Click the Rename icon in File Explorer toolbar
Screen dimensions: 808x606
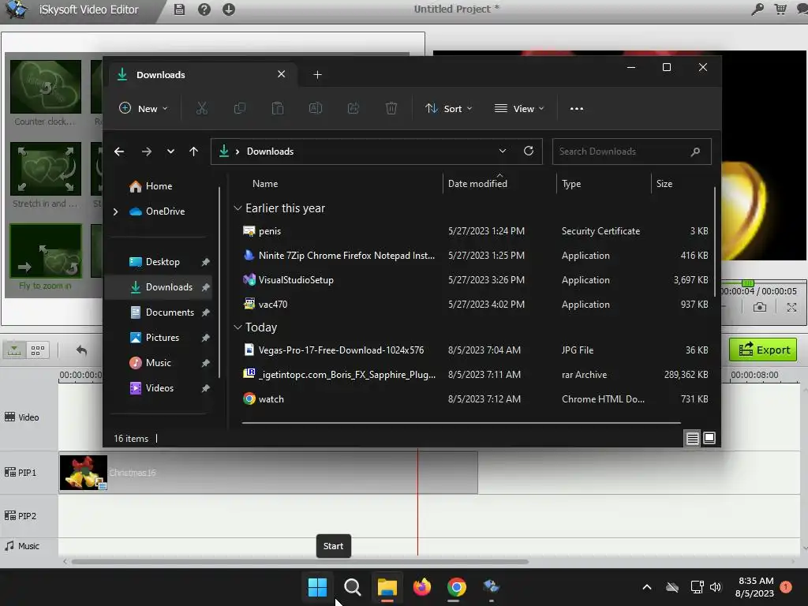coord(316,108)
